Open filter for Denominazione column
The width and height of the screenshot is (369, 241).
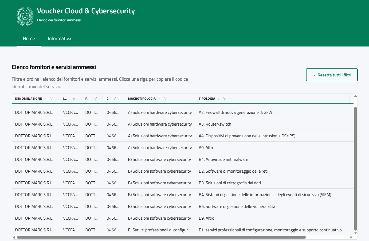click(x=52, y=99)
